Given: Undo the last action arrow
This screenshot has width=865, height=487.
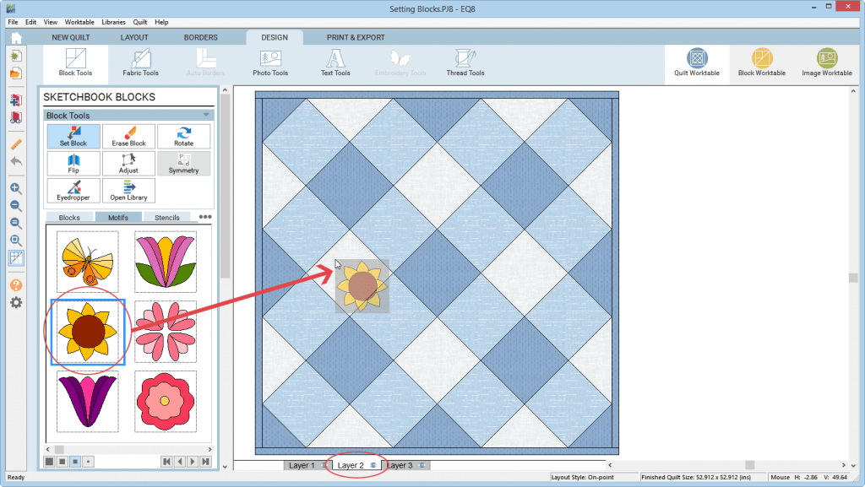Looking at the screenshot, I should tap(16, 161).
